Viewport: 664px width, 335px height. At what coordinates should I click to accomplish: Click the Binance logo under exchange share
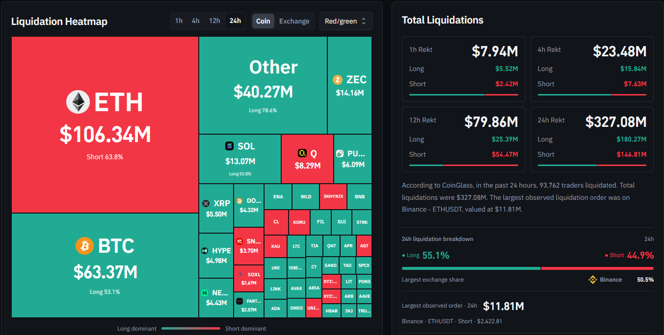[593, 280]
